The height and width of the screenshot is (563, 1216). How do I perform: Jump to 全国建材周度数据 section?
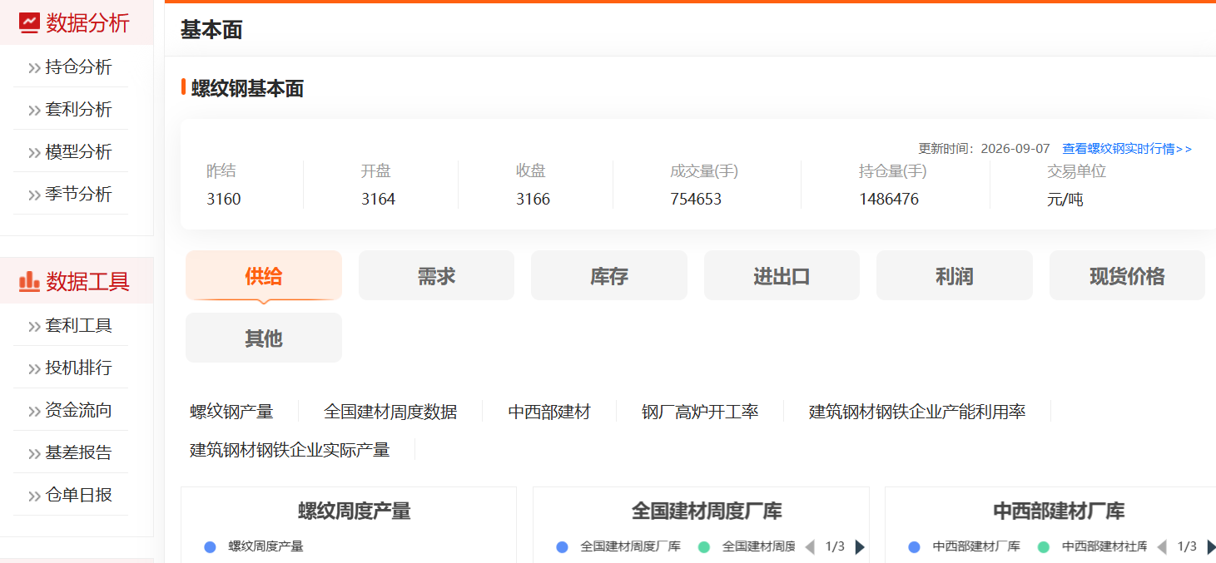pos(390,412)
